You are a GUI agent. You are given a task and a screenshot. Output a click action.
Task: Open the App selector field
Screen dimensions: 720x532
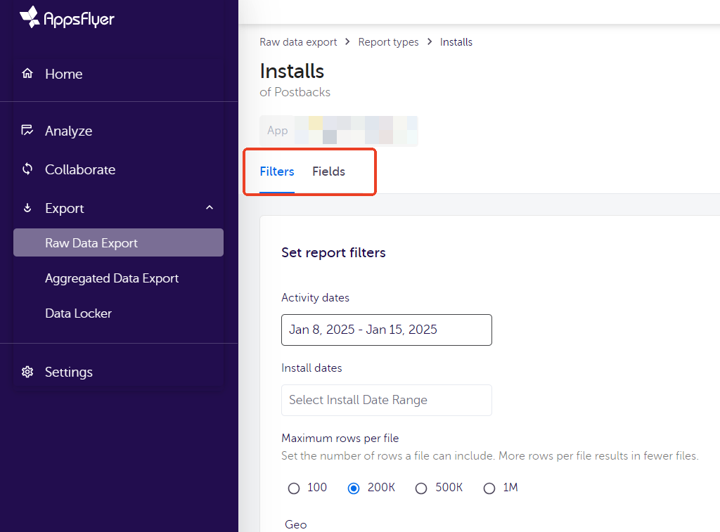pos(339,131)
